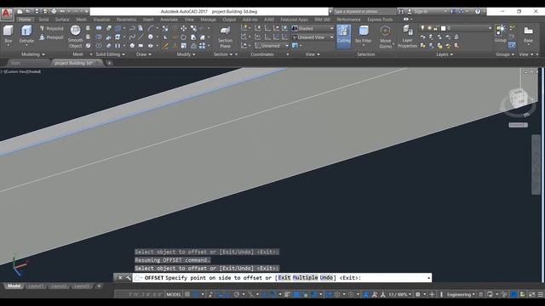Click the move tool in Modify panel
Image resolution: width=545 pixels, height=306 pixels.
(184, 28)
